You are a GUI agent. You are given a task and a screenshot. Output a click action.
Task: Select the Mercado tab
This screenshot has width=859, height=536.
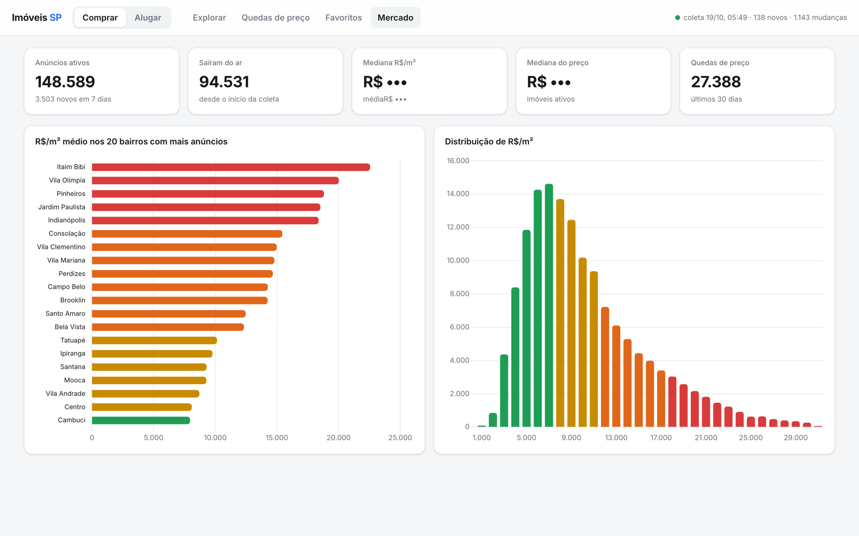click(x=395, y=18)
